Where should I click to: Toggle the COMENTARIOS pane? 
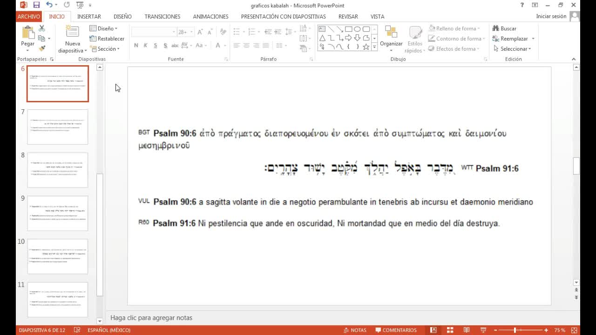point(396,330)
